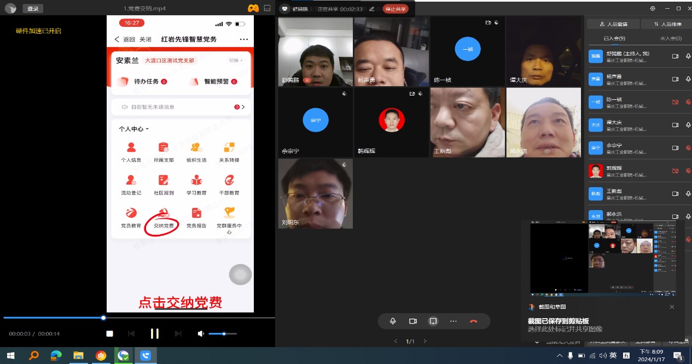
Task: Click the 切换 branch switch button
Action: (236, 60)
